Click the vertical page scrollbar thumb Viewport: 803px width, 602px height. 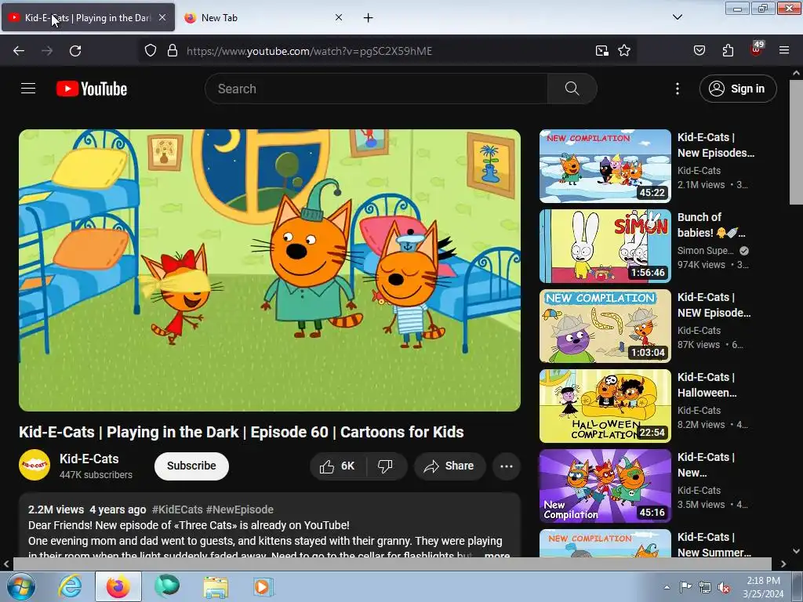coord(796,143)
